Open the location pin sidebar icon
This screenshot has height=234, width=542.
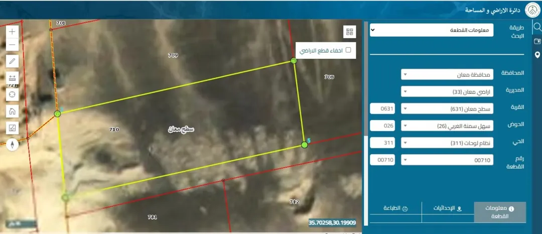(x=537, y=55)
